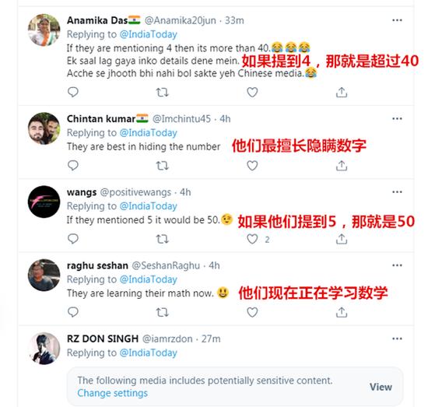Retweet Chintan kumar's hiding number tweet
428x407 pixels.
162,166
